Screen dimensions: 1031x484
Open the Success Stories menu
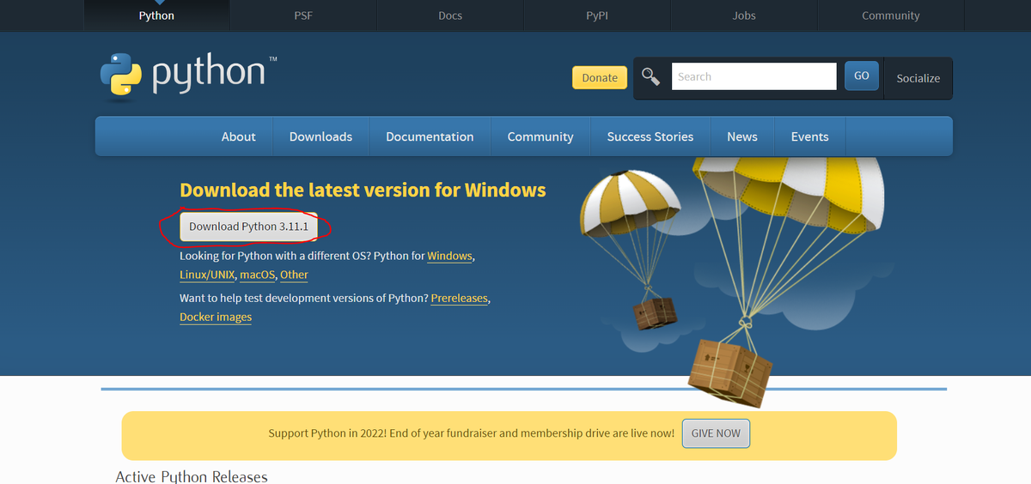[x=650, y=136]
